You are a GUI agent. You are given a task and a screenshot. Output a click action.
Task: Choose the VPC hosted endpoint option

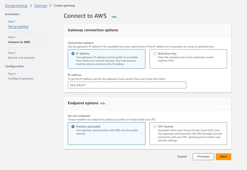coord(155,126)
